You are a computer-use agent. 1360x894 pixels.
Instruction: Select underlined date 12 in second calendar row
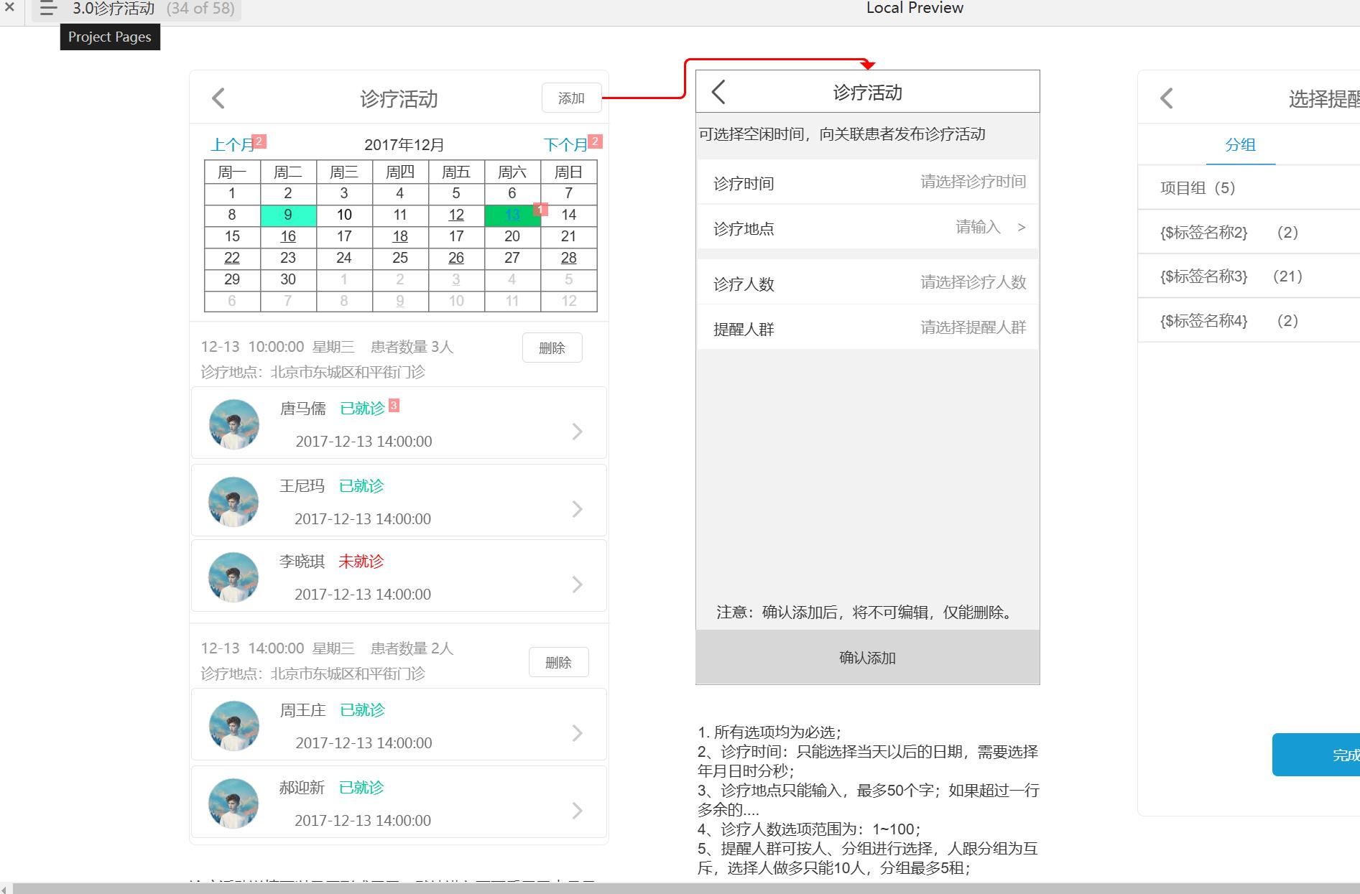[456, 215]
